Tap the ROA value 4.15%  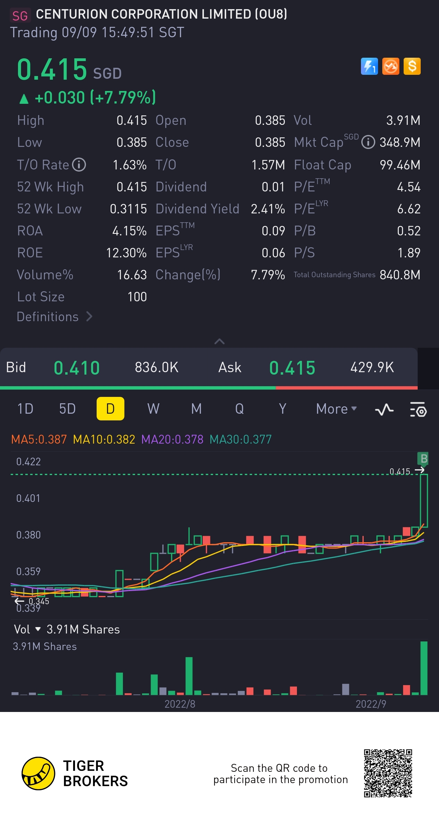pyautogui.click(x=130, y=231)
